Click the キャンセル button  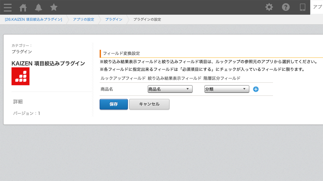[x=149, y=104]
